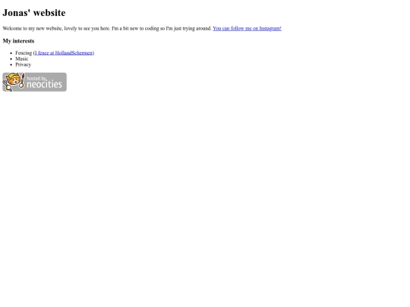This screenshot has width=410, height=307.
Task: Follow the "I fence at HollandSchermen" link
Action: 64,53
